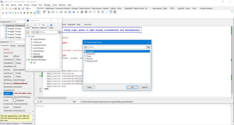Viewport: 234px width, 125px height.
Task: Toggle the AutoSize checkbox
Action: pyautogui.click(x=14, y=76)
